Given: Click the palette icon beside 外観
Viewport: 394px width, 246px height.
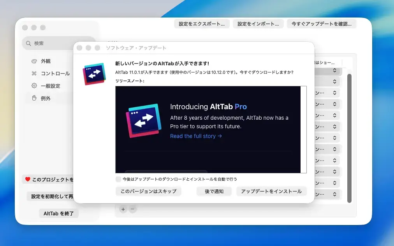Looking at the screenshot, I should (x=34, y=61).
